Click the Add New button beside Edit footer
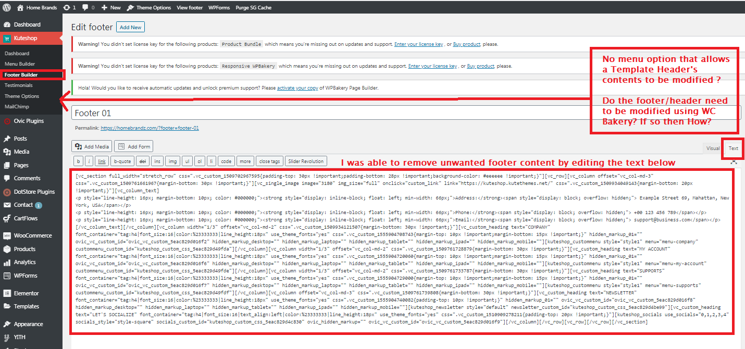The image size is (745, 349). (x=130, y=27)
